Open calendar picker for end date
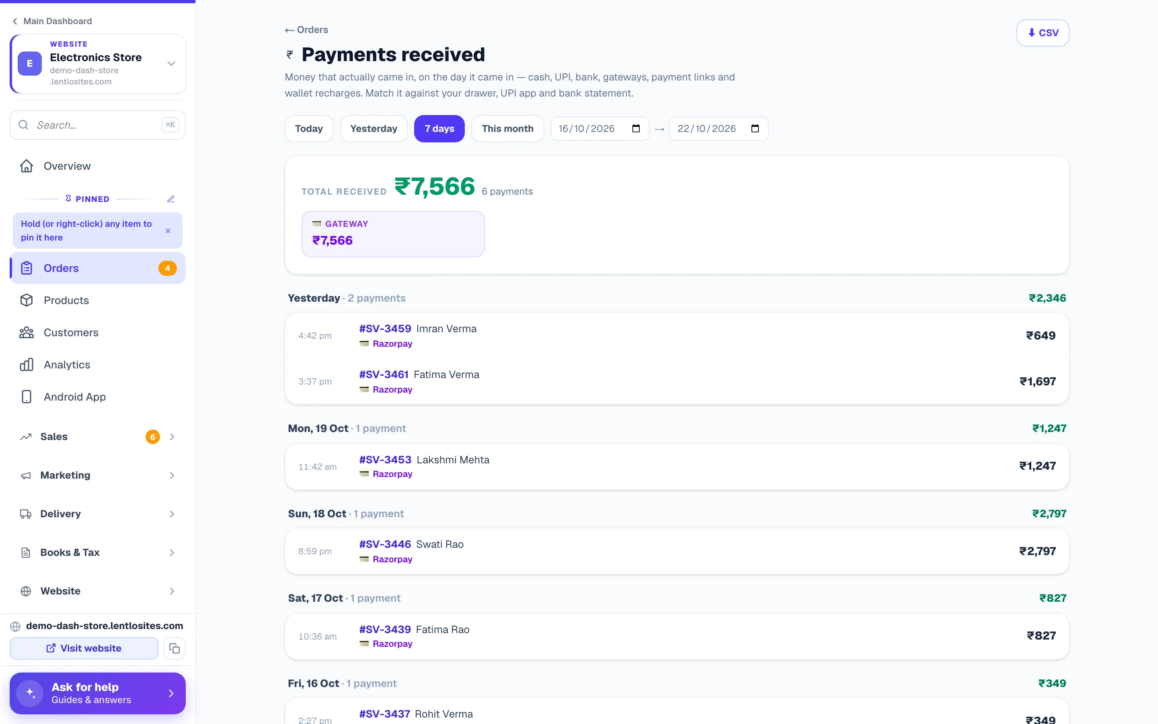 coord(755,128)
